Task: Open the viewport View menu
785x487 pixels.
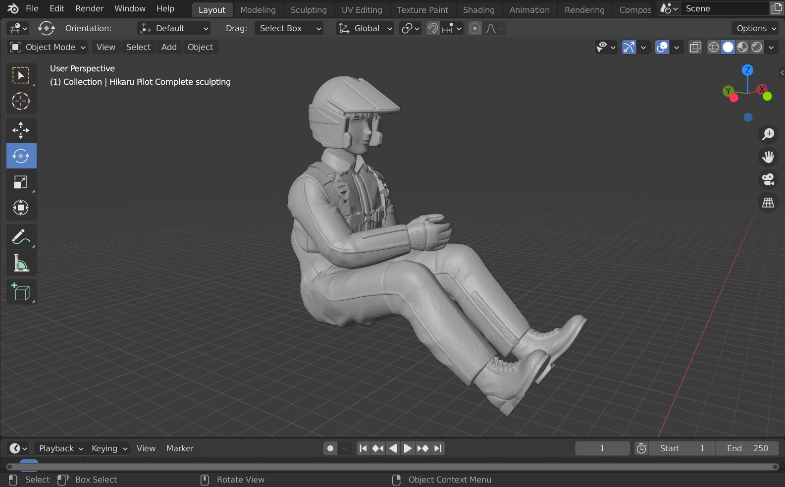Action: pos(106,47)
